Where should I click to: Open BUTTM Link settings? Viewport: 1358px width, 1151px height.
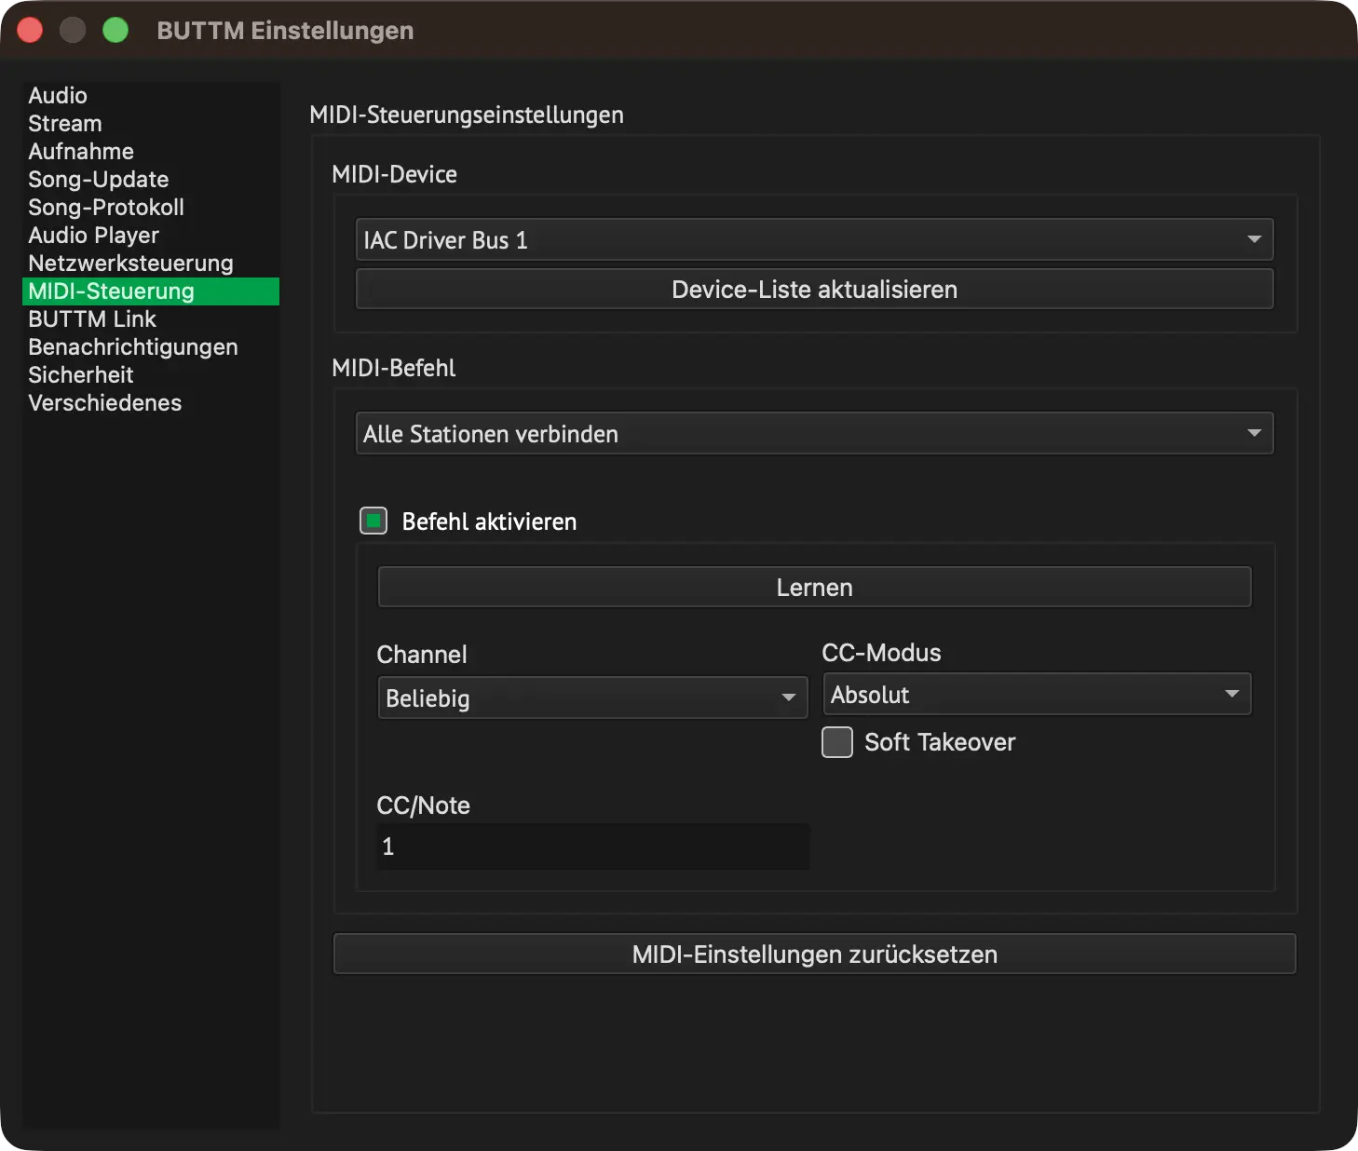(150, 319)
